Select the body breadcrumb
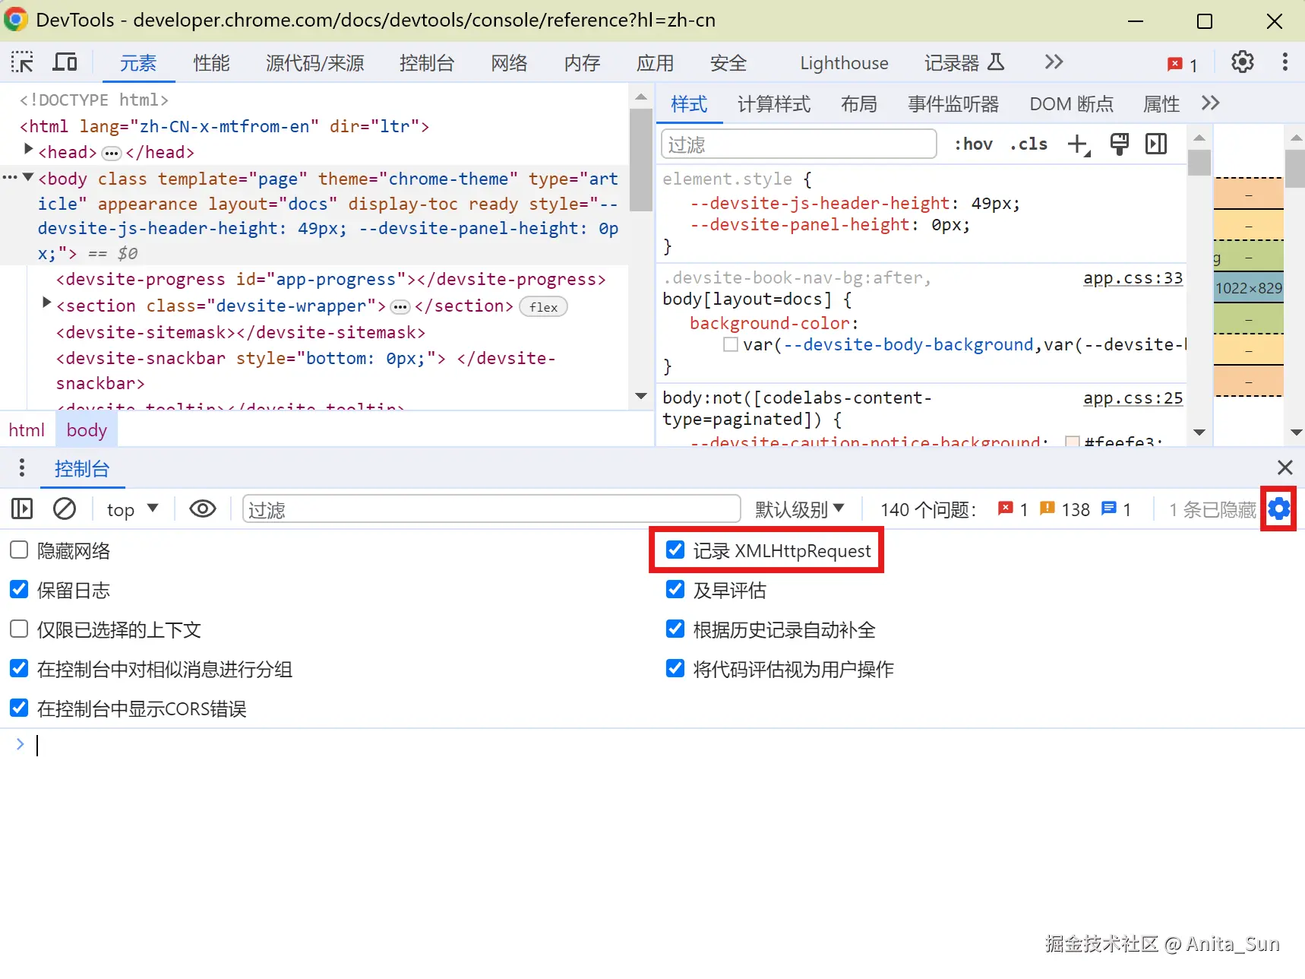 click(87, 430)
